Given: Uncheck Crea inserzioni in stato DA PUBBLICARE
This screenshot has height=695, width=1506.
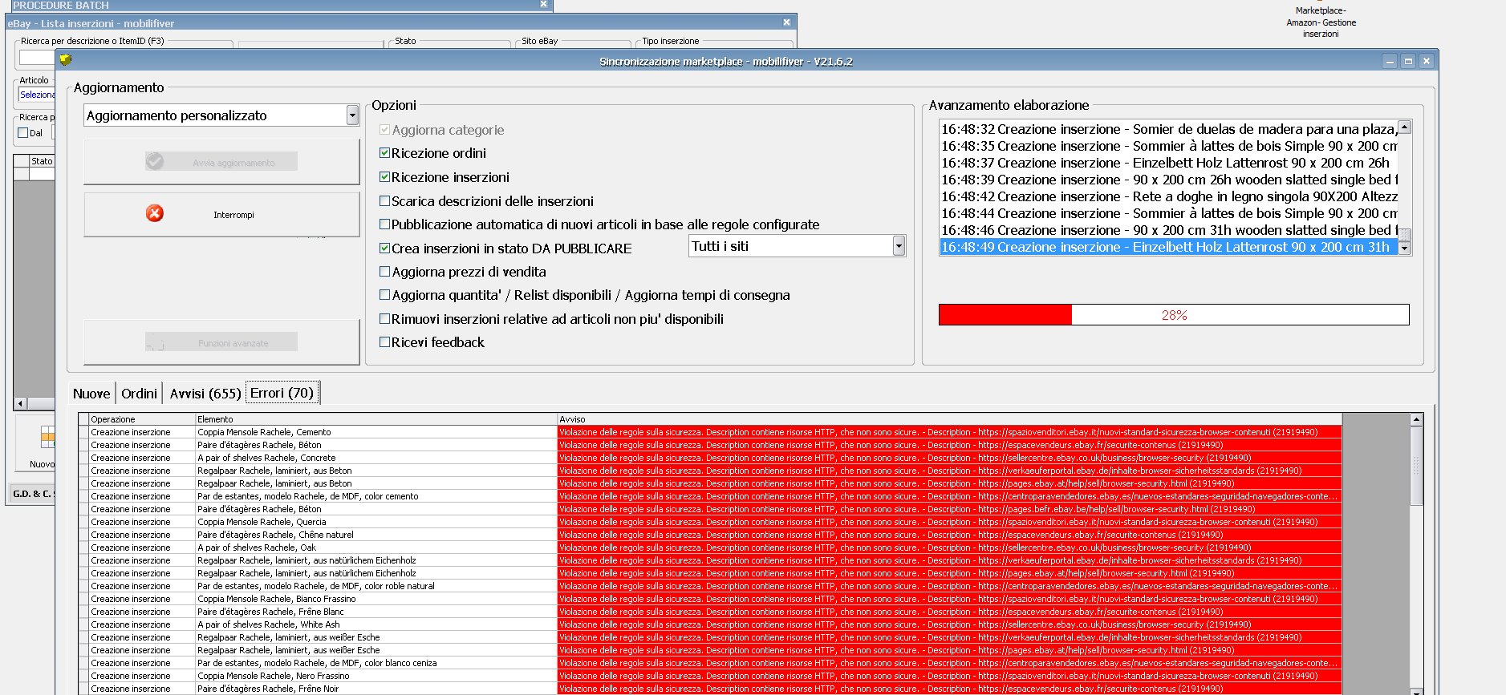Looking at the screenshot, I should [384, 249].
